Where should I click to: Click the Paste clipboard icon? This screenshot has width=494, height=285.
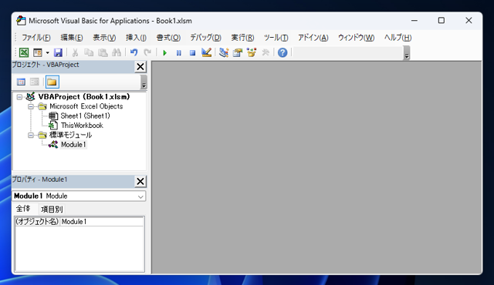[x=103, y=52]
